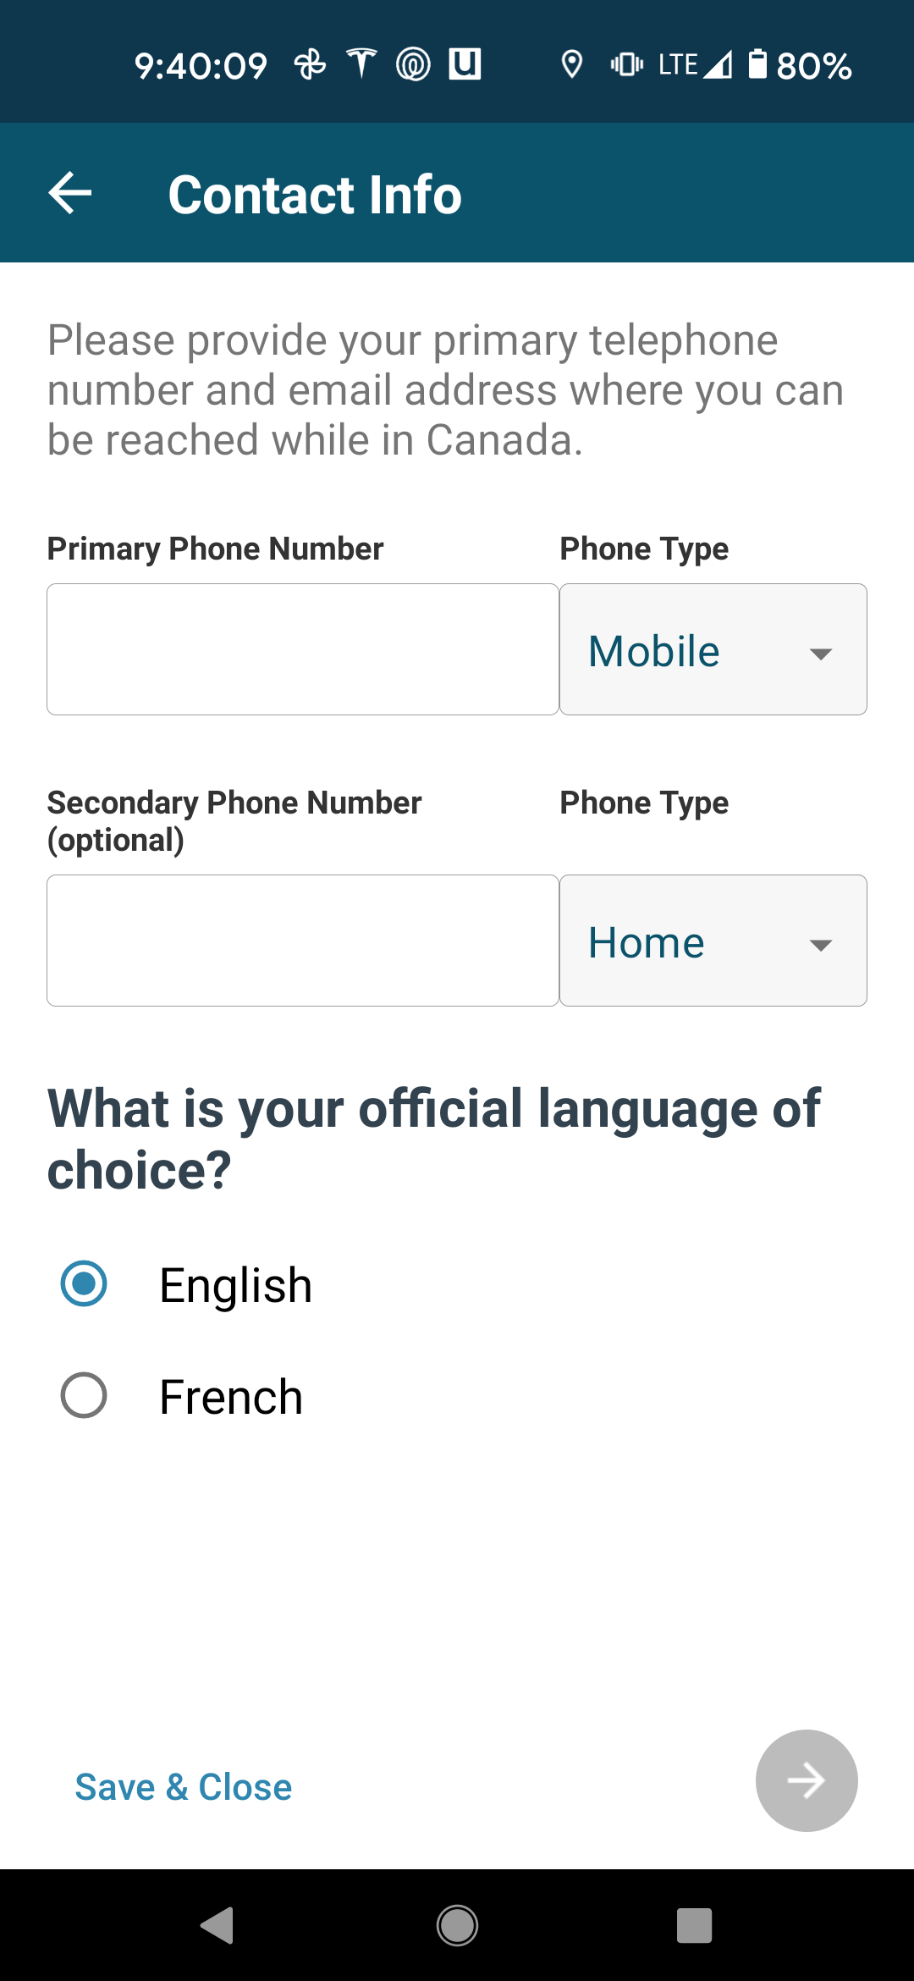The width and height of the screenshot is (914, 1981).
Task: Select French as official language
Action: tap(84, 1395)
